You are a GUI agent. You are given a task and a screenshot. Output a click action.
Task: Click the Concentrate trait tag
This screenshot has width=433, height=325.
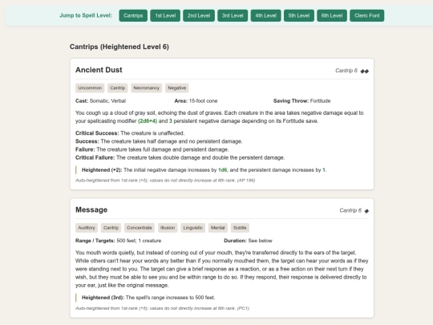140,228
